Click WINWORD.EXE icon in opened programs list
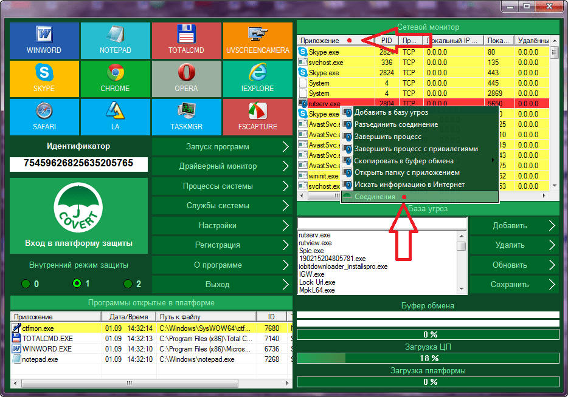Screen dimensions: 568x397 coord(16,349)
